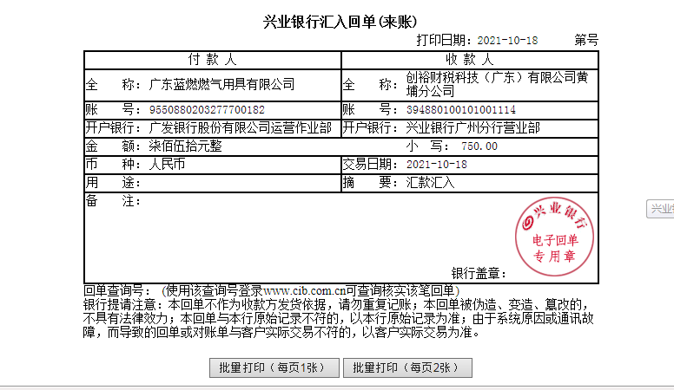The width and height of the screenshot is (674, 390).
Task: Click payee name 创裕财税科技（广东）有限公司黄埔分公司
Action: point(498,85)
